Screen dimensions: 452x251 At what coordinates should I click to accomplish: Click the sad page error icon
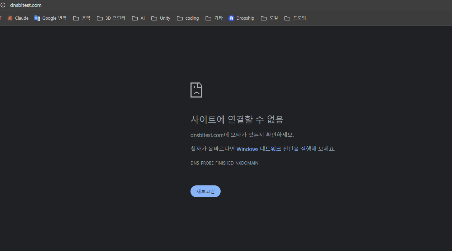pos(196,90)
